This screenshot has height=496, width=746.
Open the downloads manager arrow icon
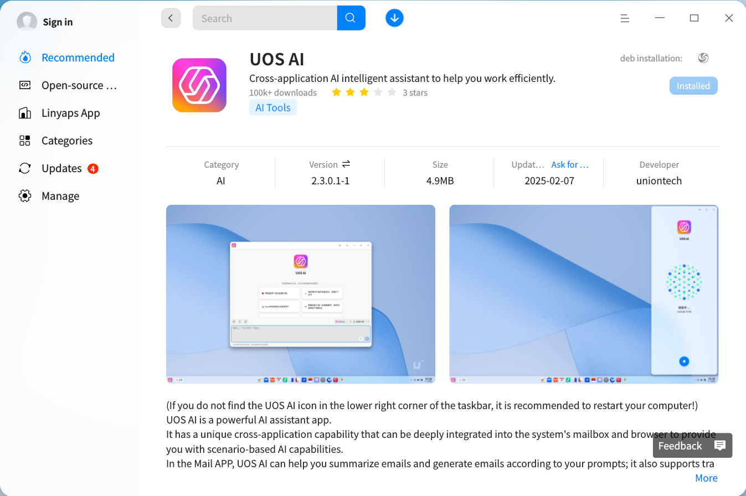pos(394,18)
